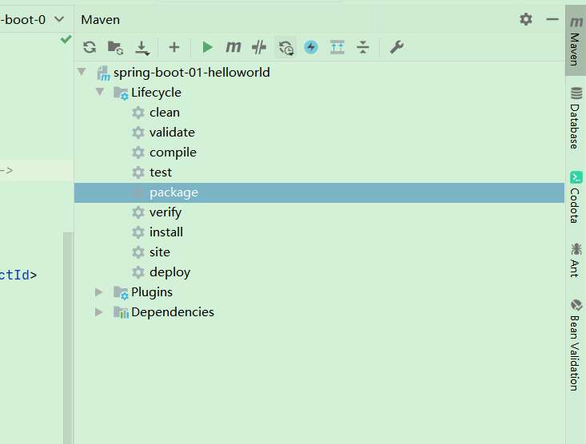586x444 pixels.
Task: Click the gear icon beside clean
Action: tap(138, 113)
